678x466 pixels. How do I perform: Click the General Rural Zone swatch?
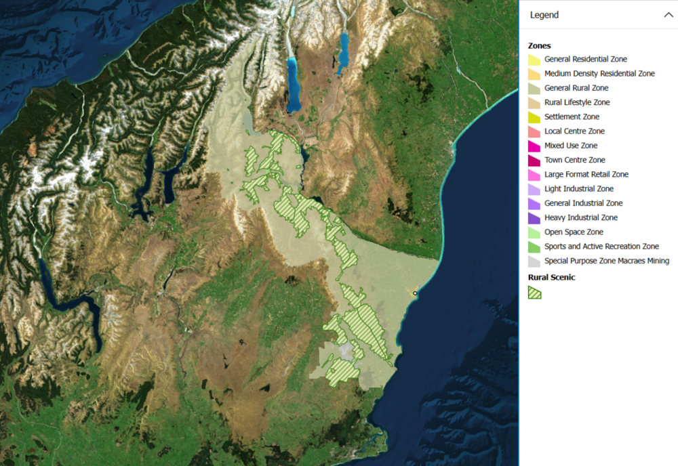pos(534,88)
